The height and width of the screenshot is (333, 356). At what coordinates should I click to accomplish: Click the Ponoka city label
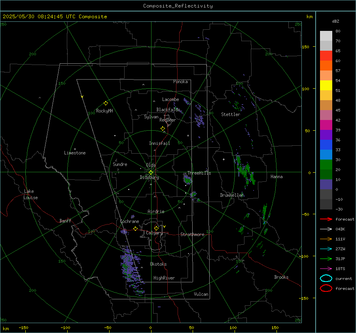pos(180,82)
